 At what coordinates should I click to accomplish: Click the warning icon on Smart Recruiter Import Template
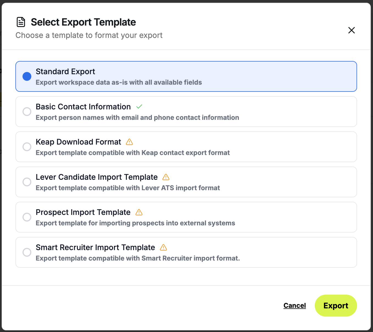[163, 247]
